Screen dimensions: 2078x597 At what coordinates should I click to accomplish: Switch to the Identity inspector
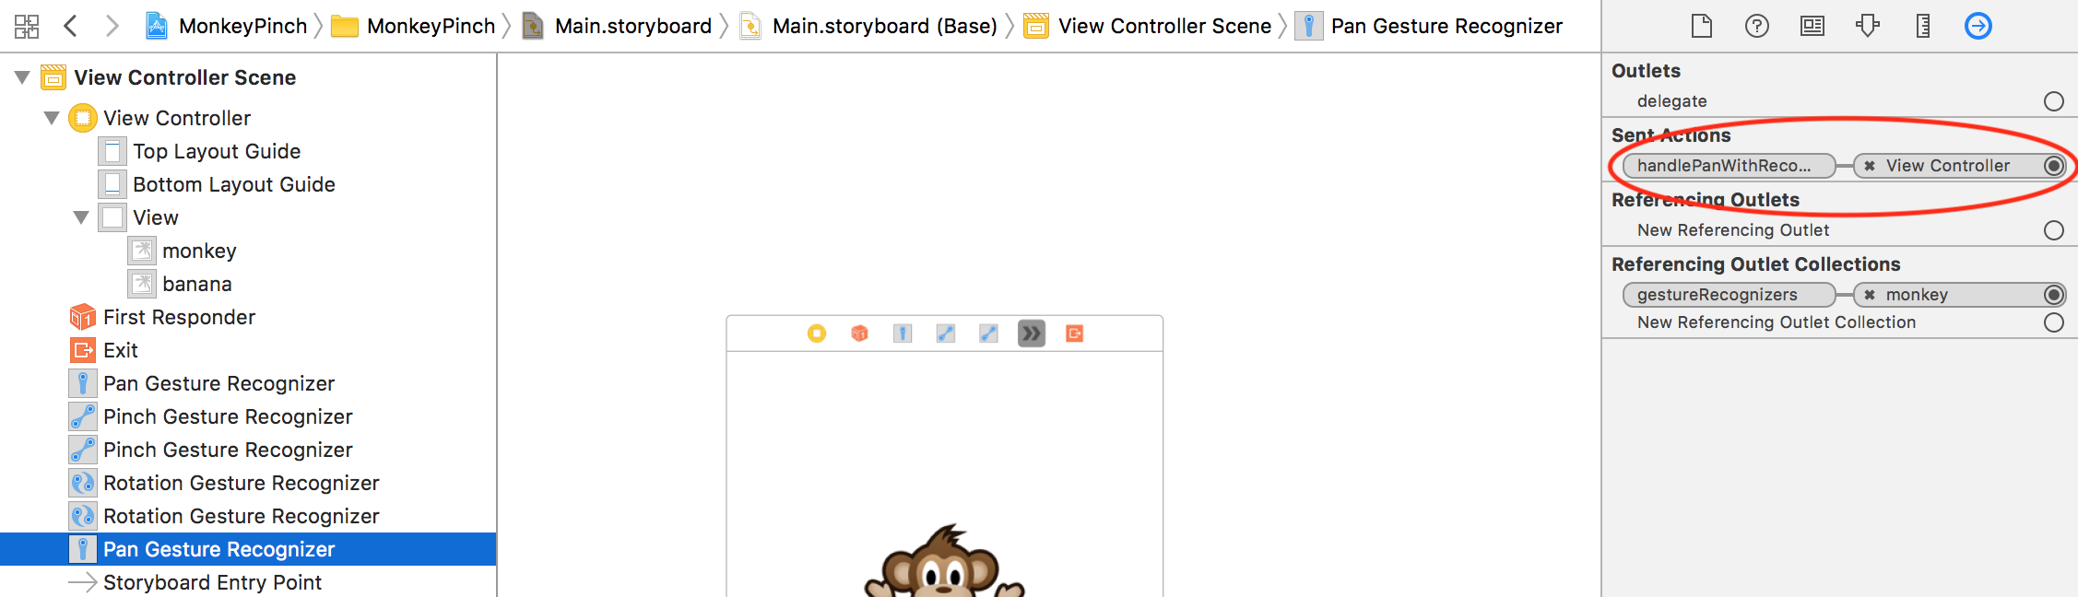pyautogui.click(x=1812, y=26)
